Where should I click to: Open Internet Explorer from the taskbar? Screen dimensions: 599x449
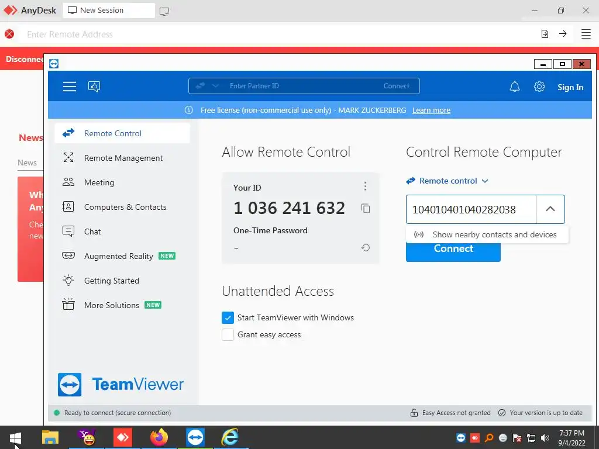(x=230, y=437)
